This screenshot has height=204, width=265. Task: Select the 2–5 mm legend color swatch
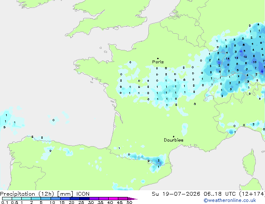click(x=36, y=199)
